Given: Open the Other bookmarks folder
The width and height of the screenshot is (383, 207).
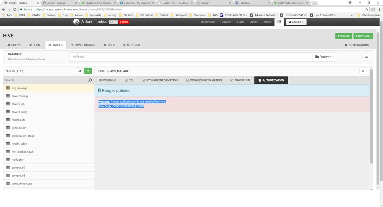Looking at the screenshot, I should tap(368, 15).
